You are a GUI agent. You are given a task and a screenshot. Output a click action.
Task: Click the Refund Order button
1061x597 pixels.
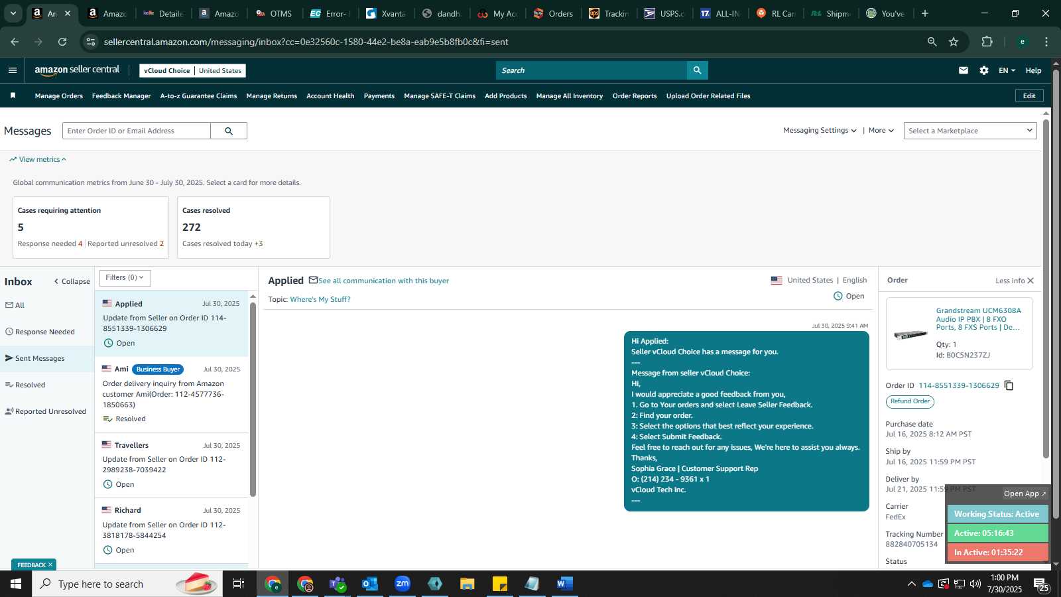910,401
